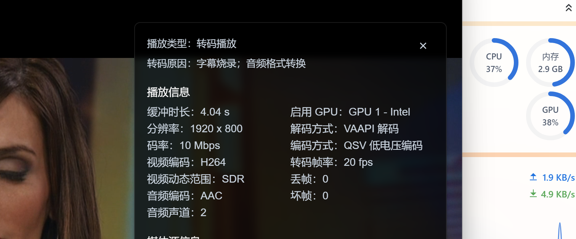Image resolution: width=576 pixels, height=239 pixels.
Task: Click the GPU 38% usage gauge
Action: [550, 116]
